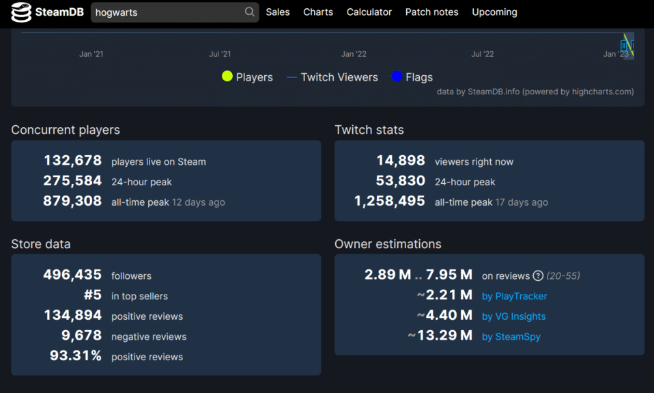Screen dimensions: 654x393
Task: Open the Calculator page
Action: (x=369, y=12)
